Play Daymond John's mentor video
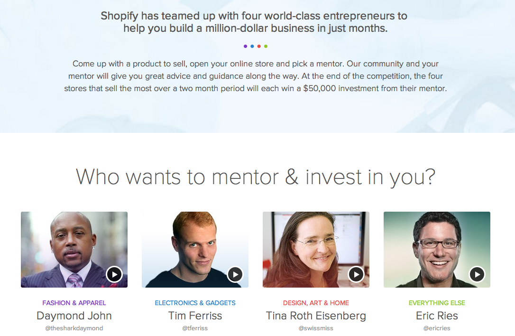Screen dimensions: 515x336 (114, 274)
